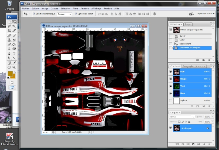Open the Opacité slider arrow
Viewport: 219px width, 150px height.
click(x=212, y=117)
